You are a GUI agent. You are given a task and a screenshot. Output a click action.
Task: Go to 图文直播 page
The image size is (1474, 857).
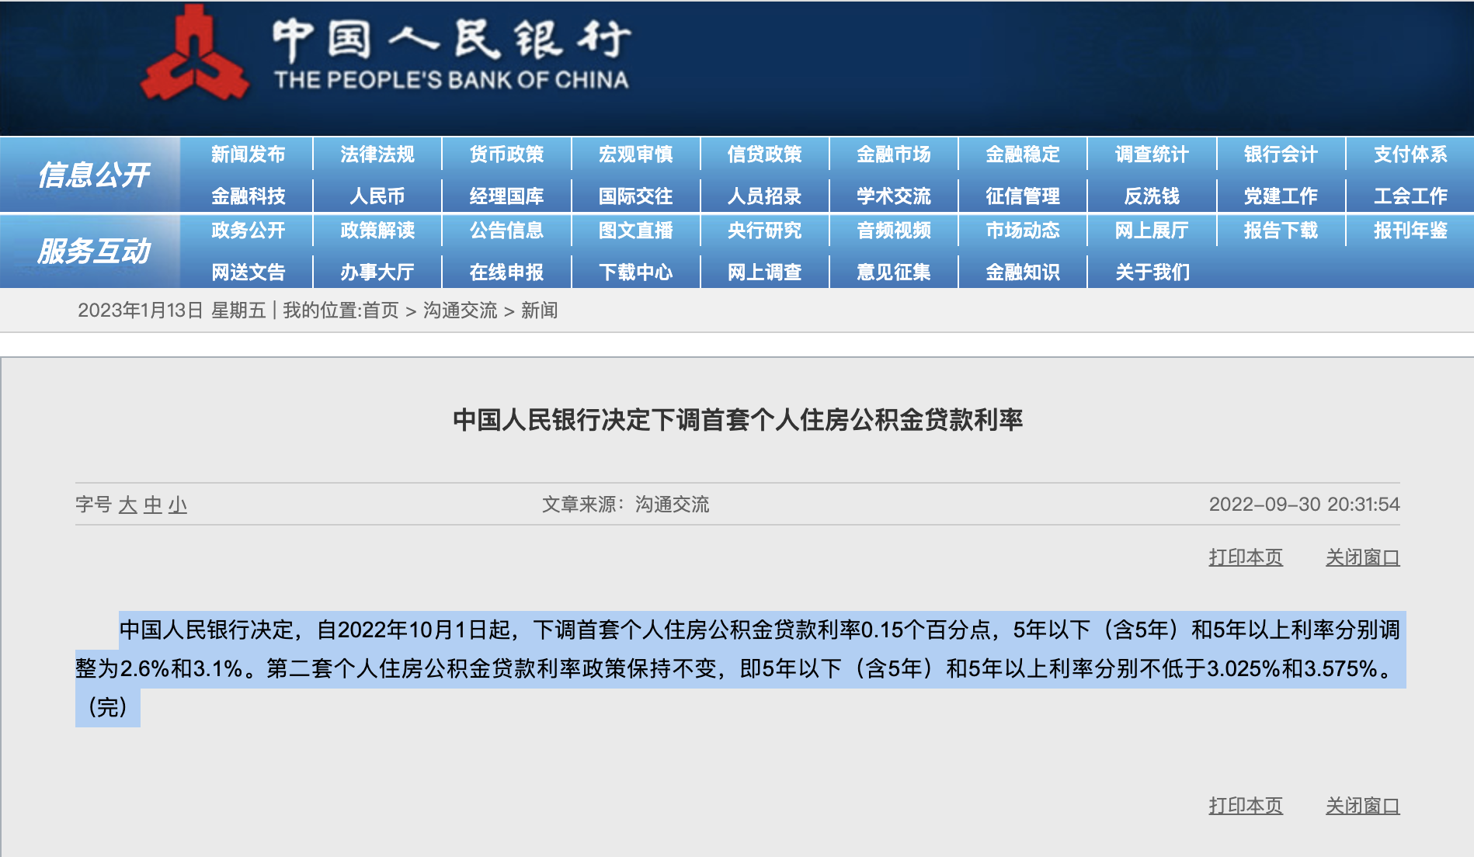pos(635,231)
